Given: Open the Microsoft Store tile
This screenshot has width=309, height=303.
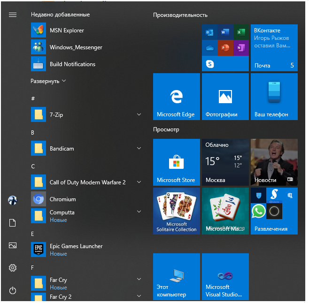Looking at the screenshot, I should pyautogui.click(x=177, y=162).
